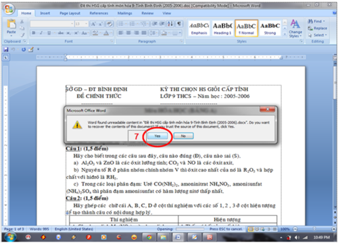Center the paragraph text

point(128,33)
